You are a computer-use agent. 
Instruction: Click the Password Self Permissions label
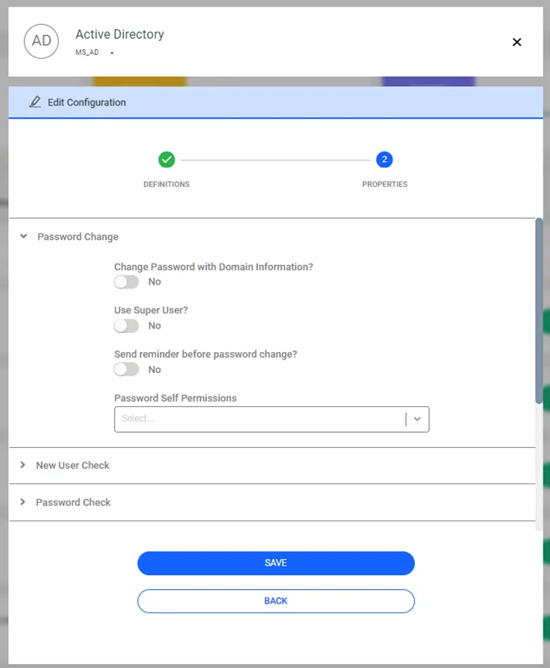[x=176, y=398]
